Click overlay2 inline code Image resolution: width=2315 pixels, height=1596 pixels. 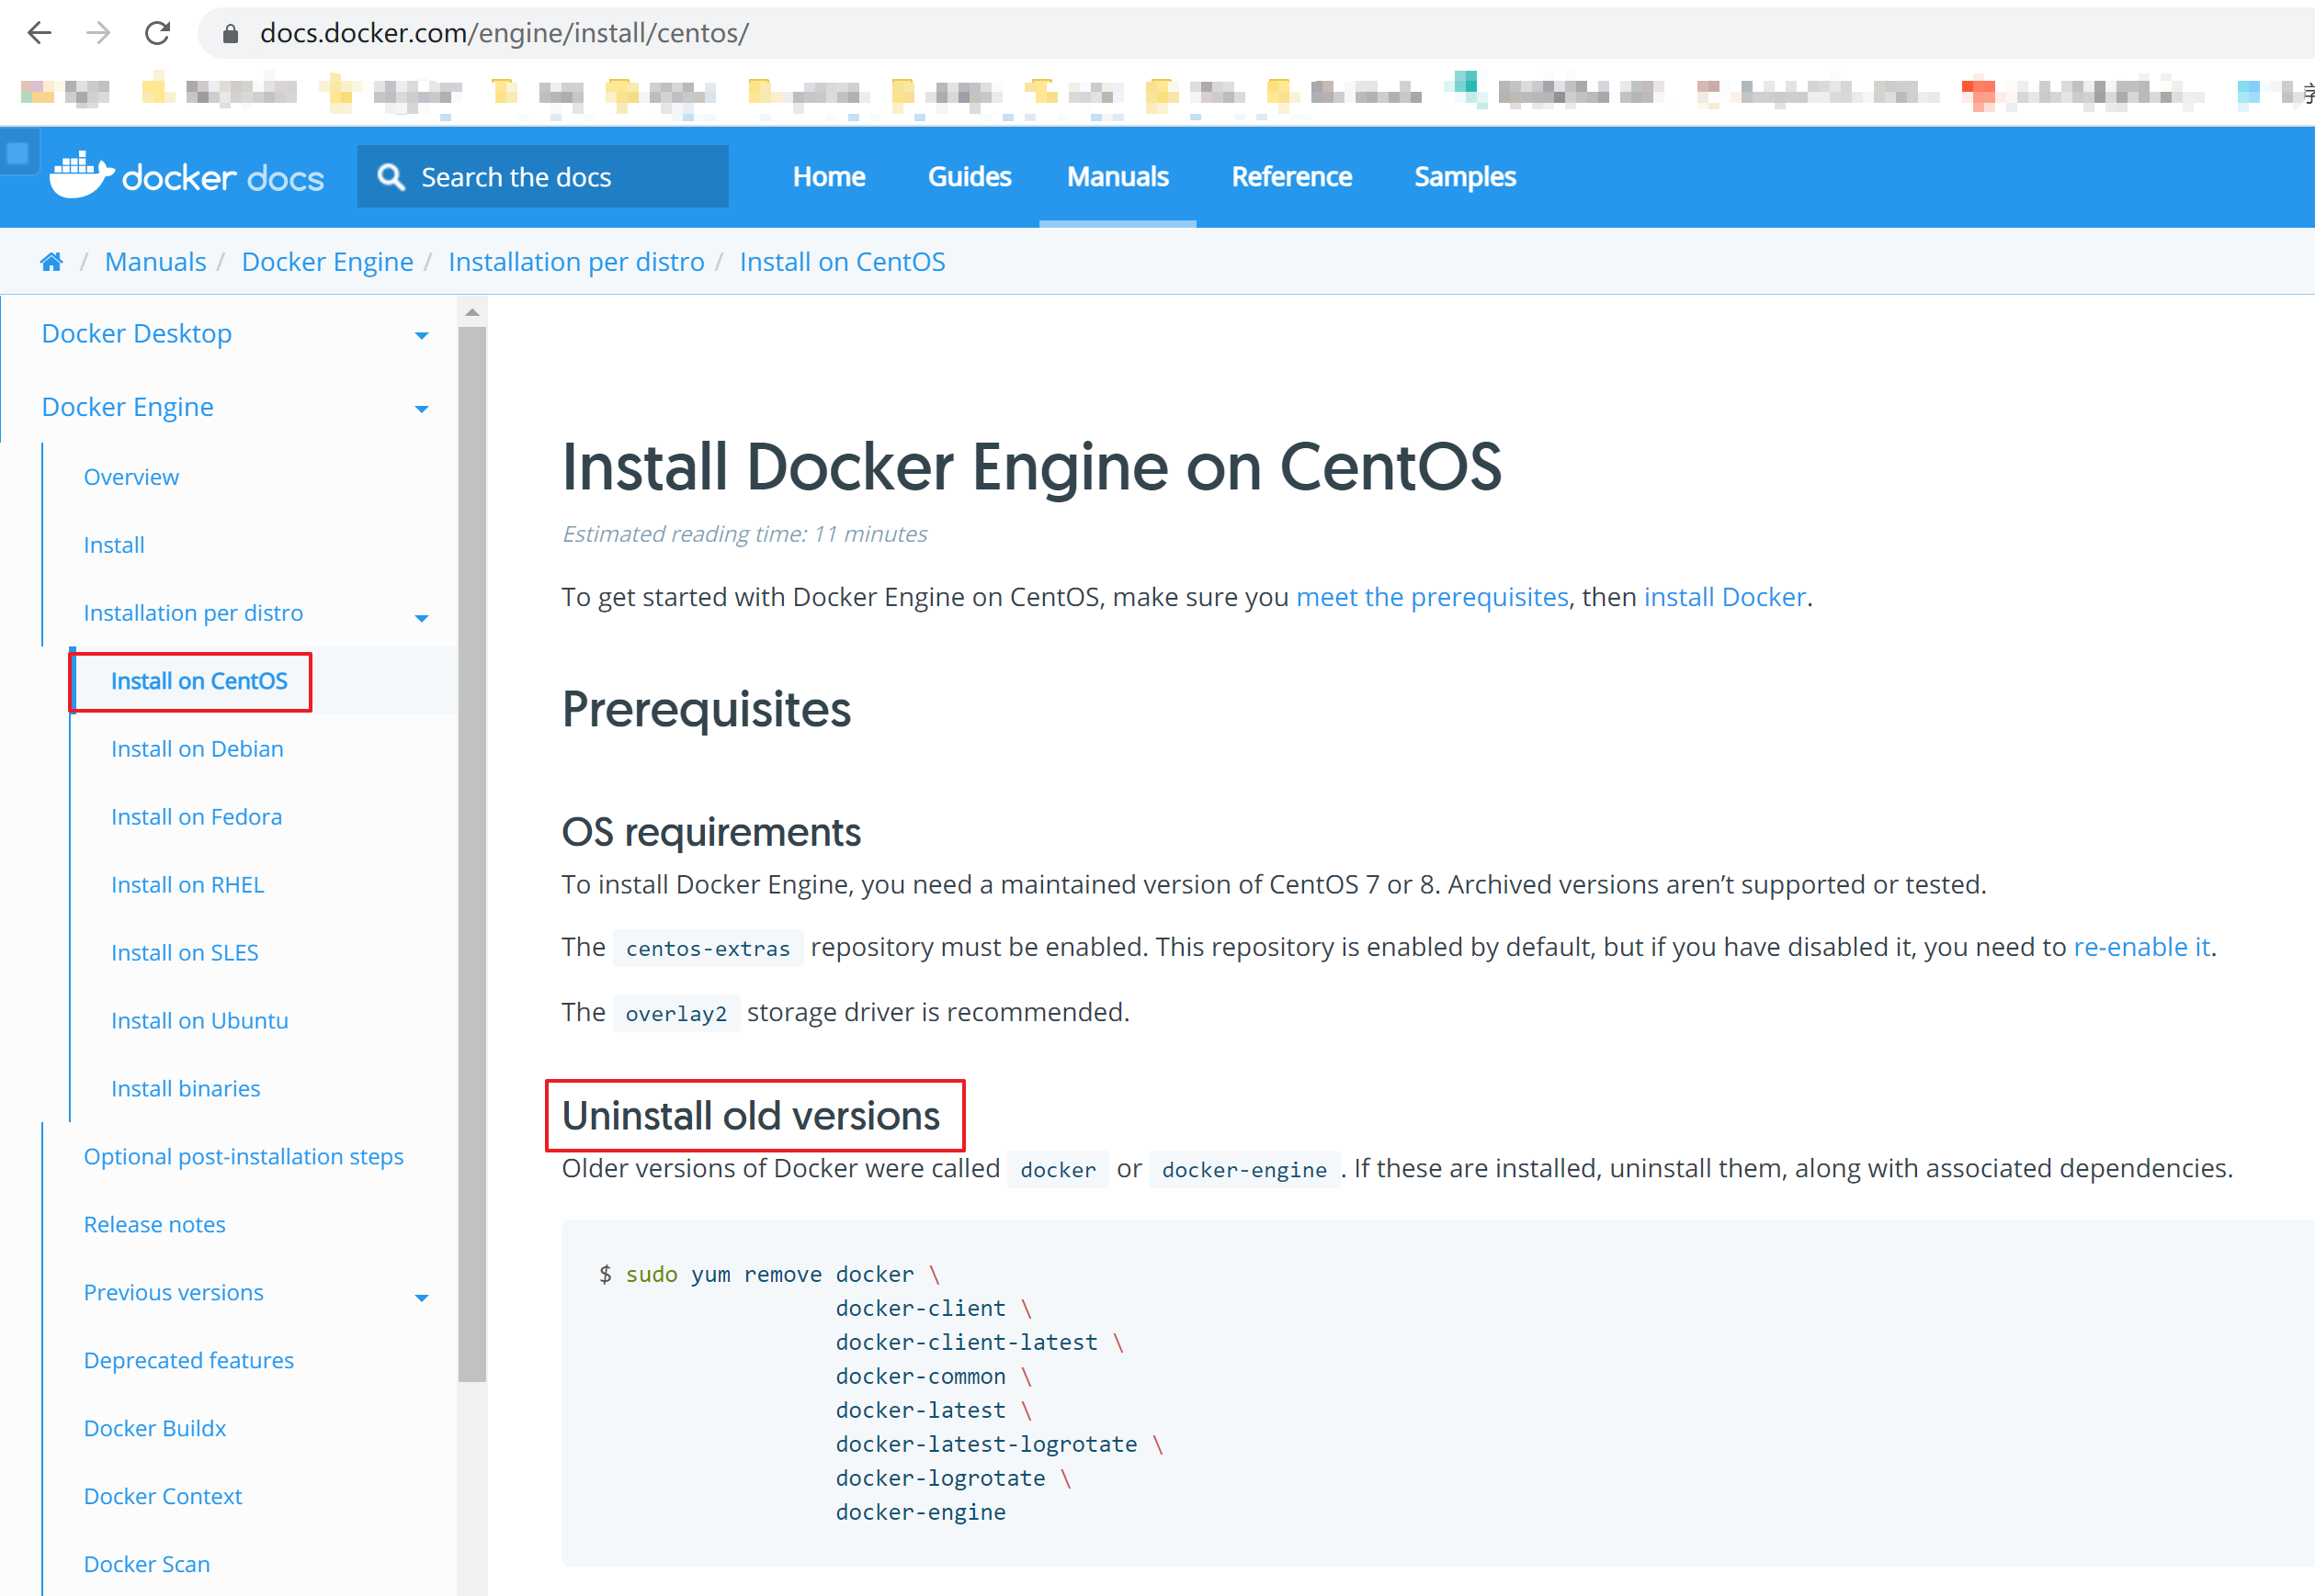pos(675,1013)
